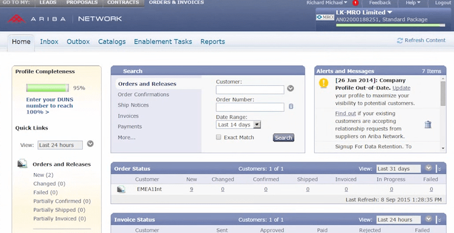Image resolution: width=454 pixels, height=233 pixels.
Task: Click the Alerts and Messages scrollbar thumb
Action: tap(443, 93)
